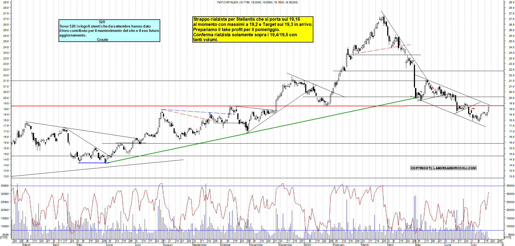Click the red dashed trendline near the March 2024 peak
Viewport: 515px width, 246px height.
[x=383, y=49]
